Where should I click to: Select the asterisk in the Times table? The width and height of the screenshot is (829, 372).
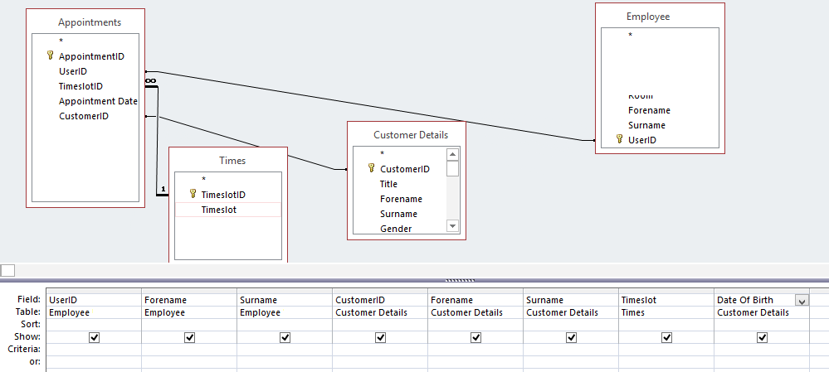click(203, 179)
